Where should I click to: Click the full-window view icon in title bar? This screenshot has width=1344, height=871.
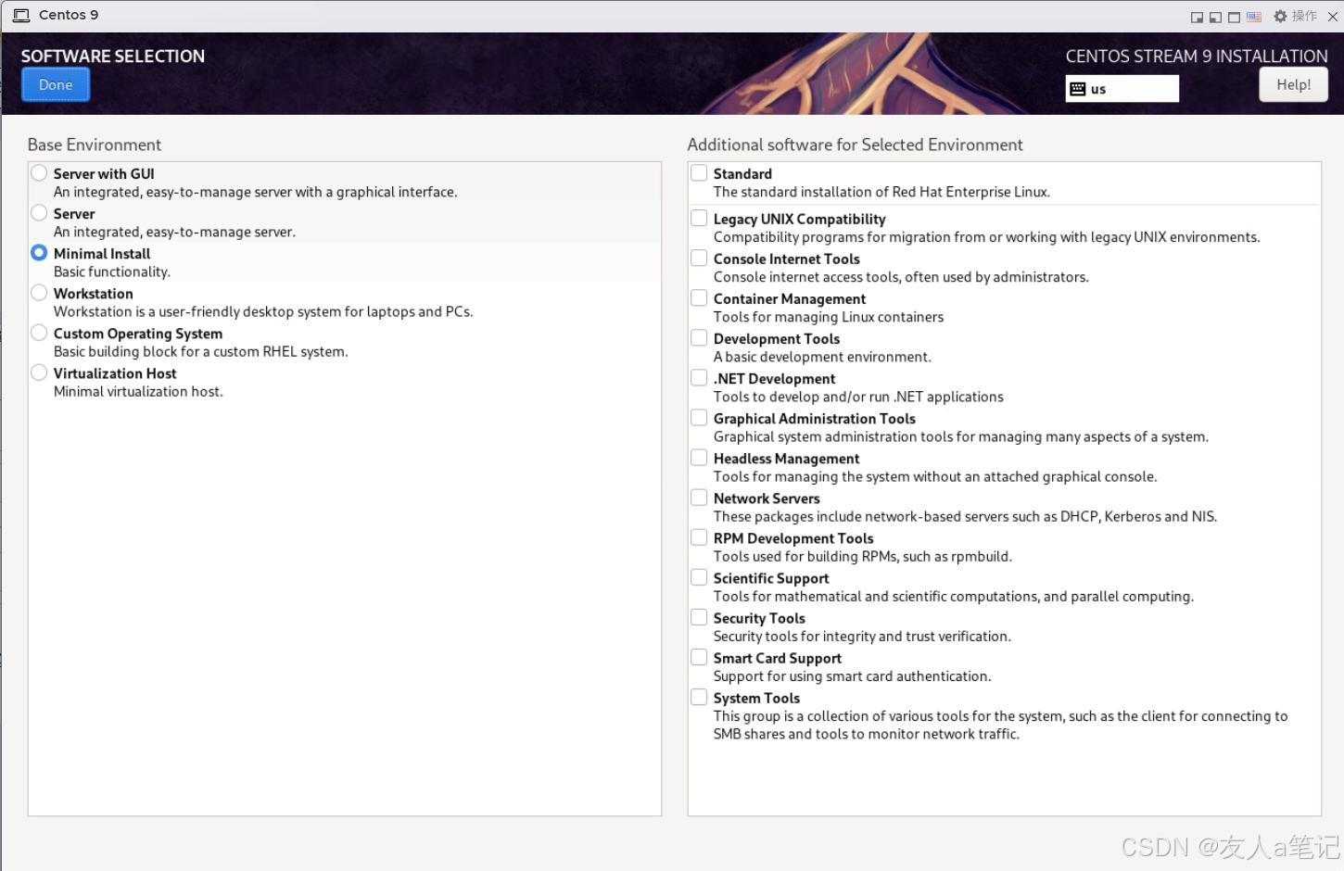click(1234, 17)
